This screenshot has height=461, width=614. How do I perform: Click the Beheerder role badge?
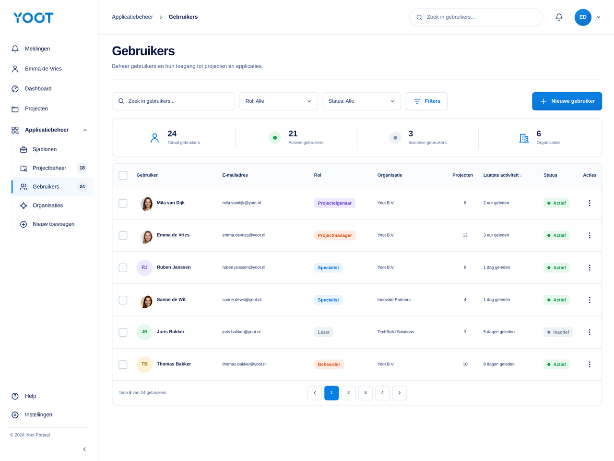329,364
